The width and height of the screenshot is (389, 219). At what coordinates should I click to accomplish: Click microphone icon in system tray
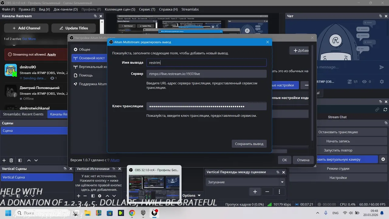(x=326, y=213)
